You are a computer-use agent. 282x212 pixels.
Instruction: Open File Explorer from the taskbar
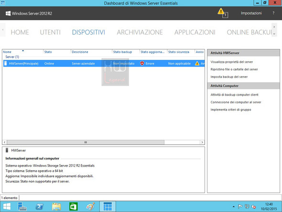(x=56, y=206)
